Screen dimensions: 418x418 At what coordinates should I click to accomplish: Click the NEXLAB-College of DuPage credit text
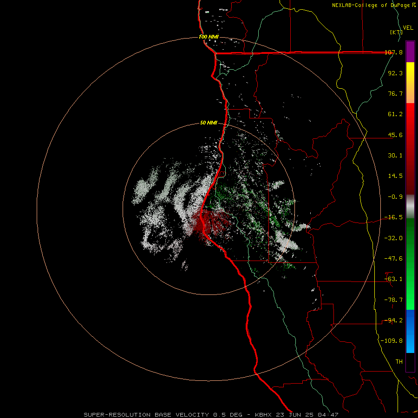[x=374, y=5]
